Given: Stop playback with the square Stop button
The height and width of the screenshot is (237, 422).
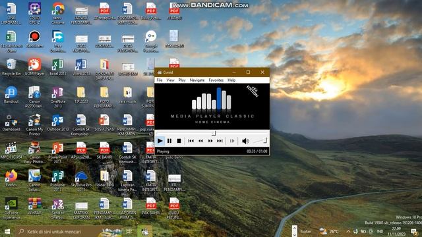Looking at the screenshot, I should click(179, 141).
